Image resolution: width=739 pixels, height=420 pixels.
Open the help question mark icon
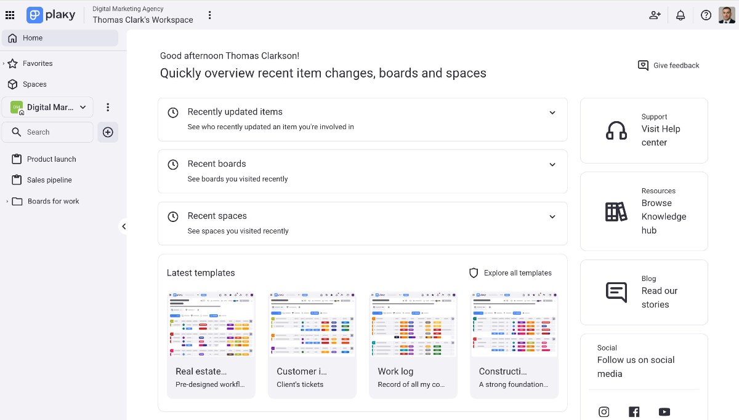point(706,15)
